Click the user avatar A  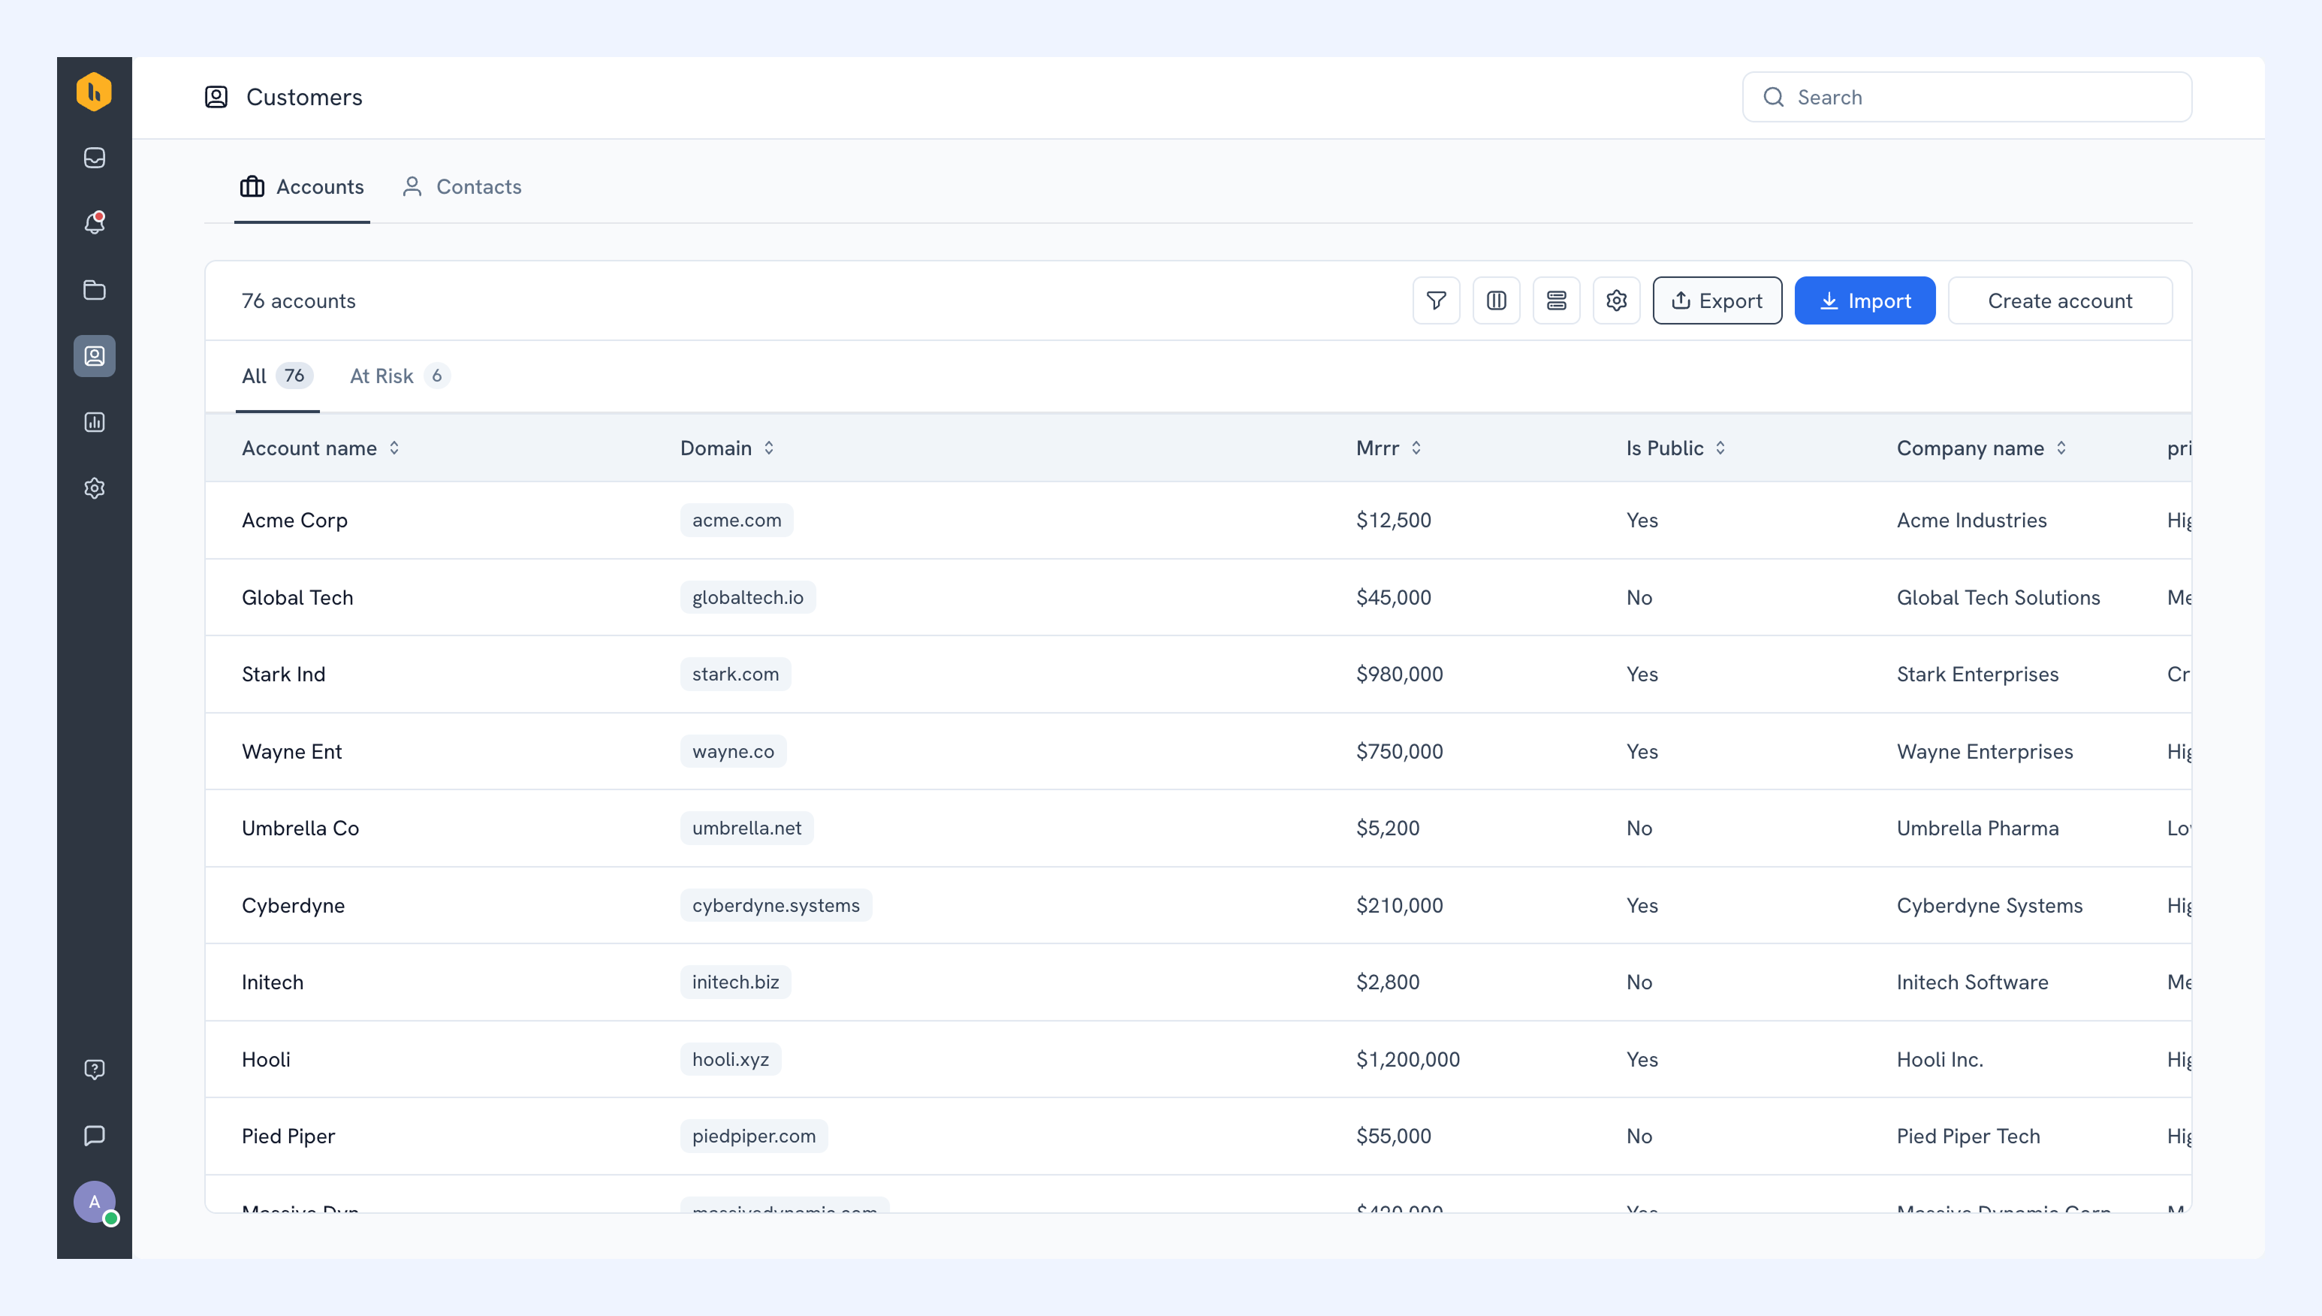click(x=94, y=1202)
